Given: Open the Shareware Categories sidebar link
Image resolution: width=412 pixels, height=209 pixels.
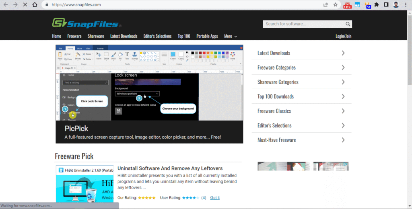Looking at the screenshot, I should pos(278,82).
